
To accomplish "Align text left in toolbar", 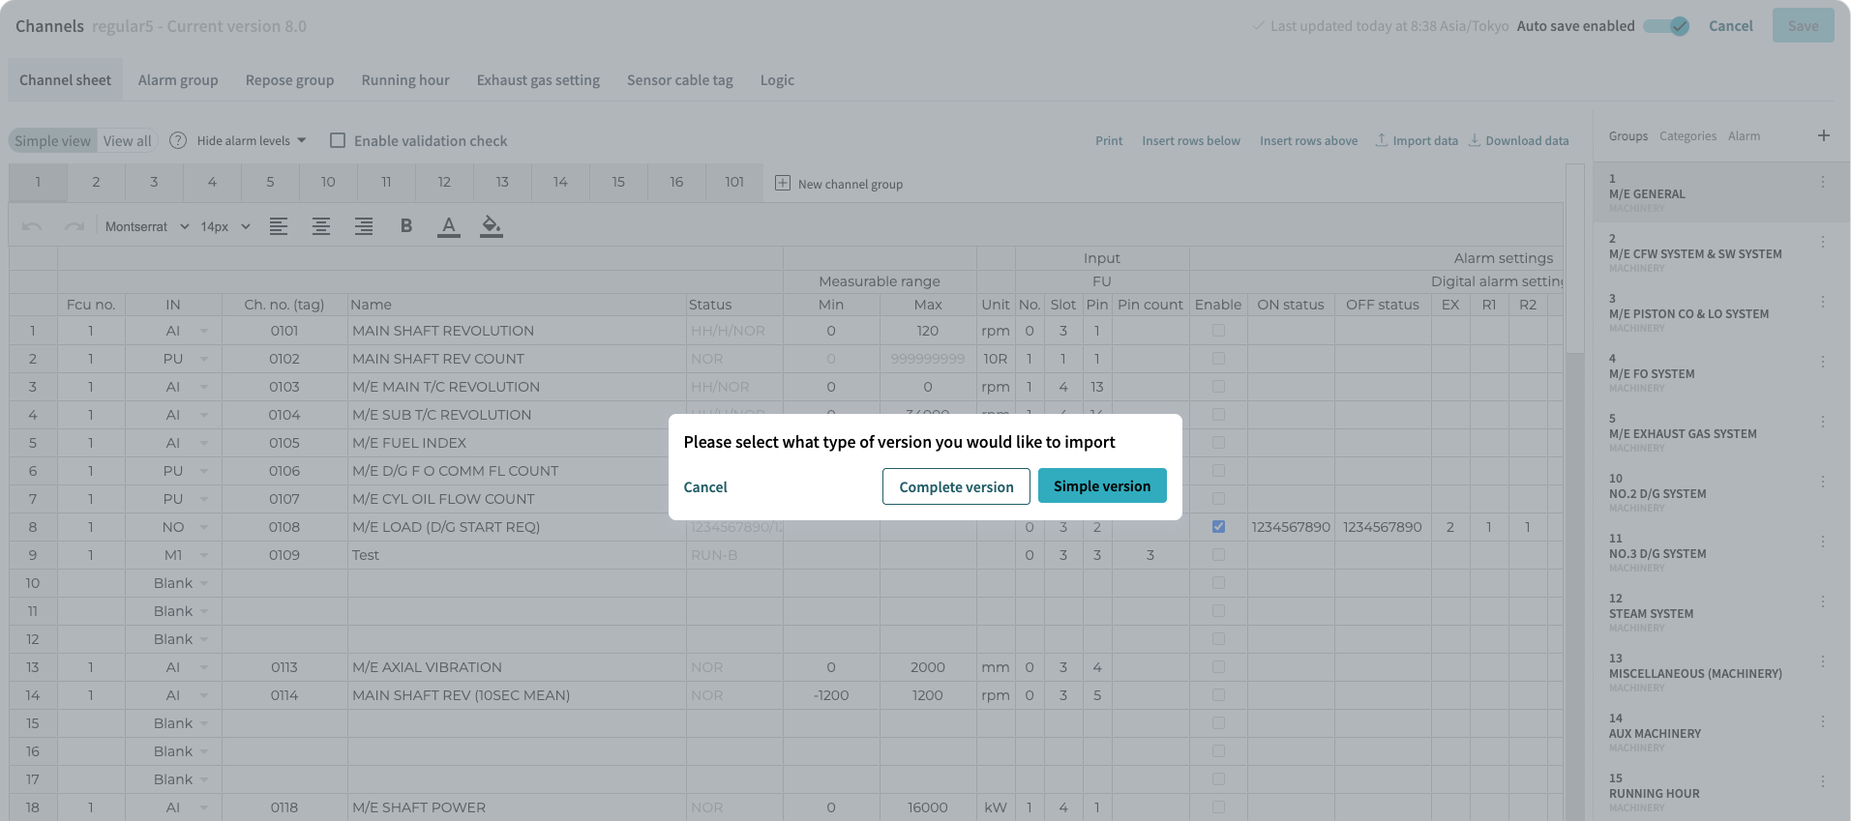I will pyautogui.click(x=279, y=226).
